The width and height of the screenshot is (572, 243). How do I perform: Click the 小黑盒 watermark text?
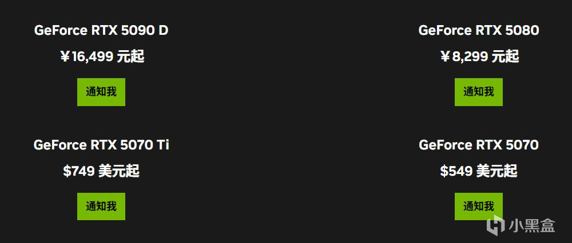(532, 226)
